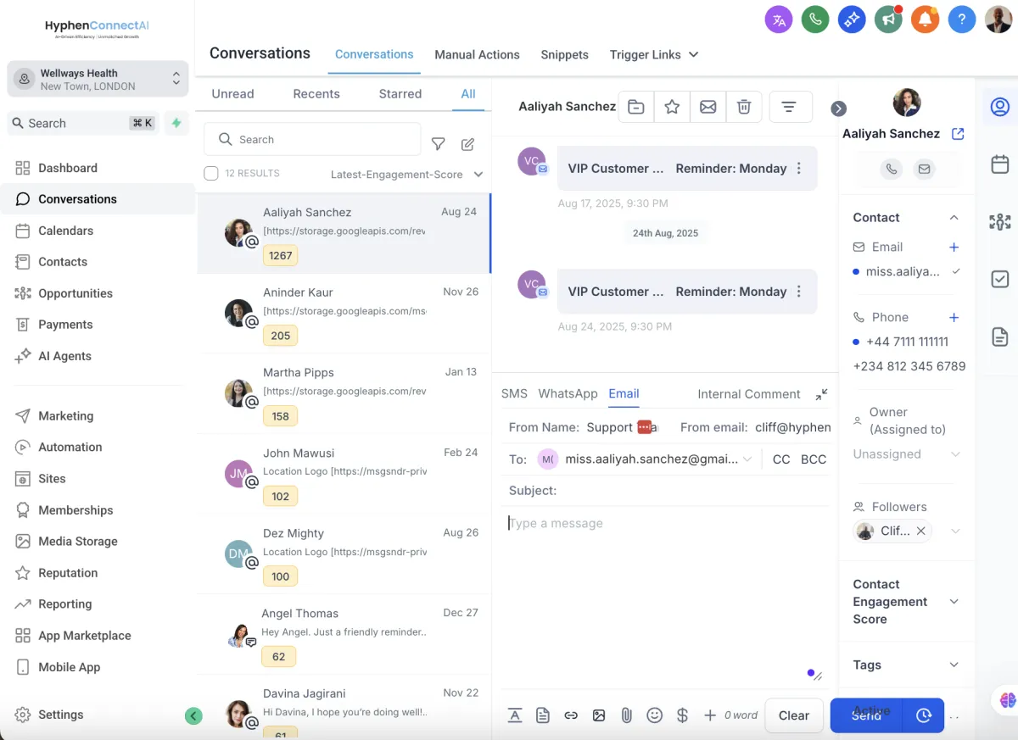Open the Trigger Links dropdown menu
The width and height of the screenshot is (1018, 740).
coord(654,55)
